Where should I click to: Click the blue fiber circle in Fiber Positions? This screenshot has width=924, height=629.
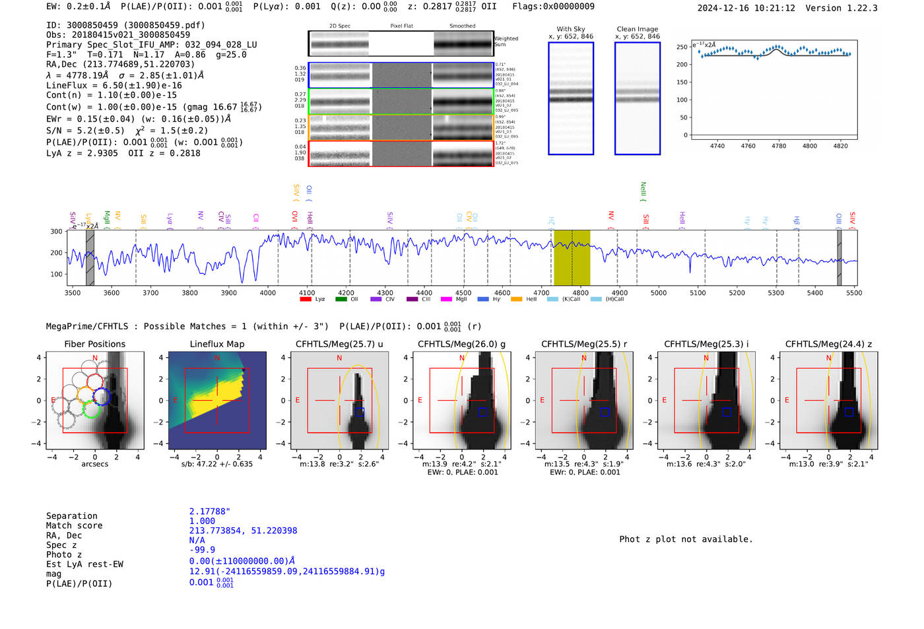click(x=101, y=396)
